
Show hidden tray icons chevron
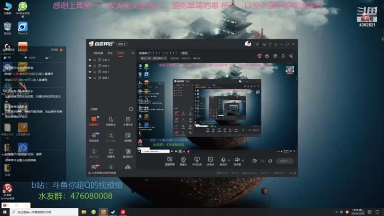coord(336,212)
